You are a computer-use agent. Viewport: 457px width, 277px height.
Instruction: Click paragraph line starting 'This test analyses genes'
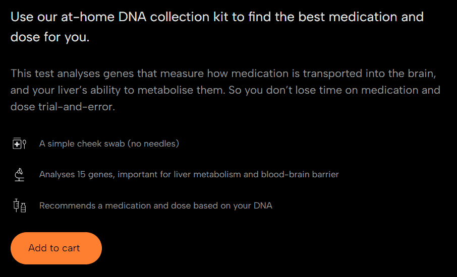pyautogui.click(x=223, y=74)
